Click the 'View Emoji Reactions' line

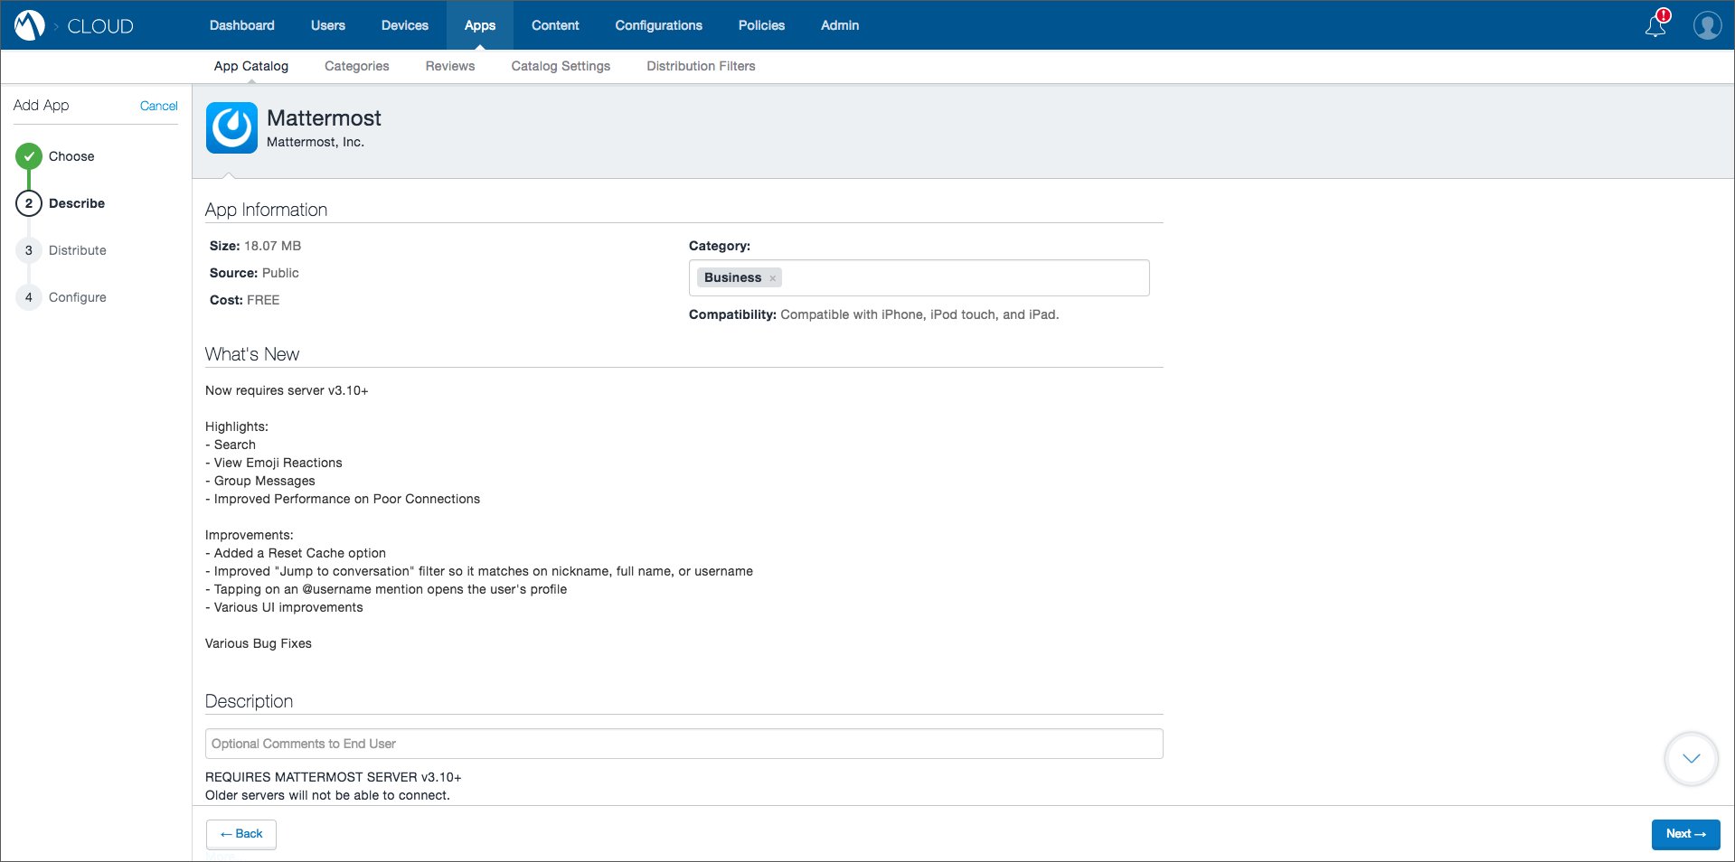274,463
